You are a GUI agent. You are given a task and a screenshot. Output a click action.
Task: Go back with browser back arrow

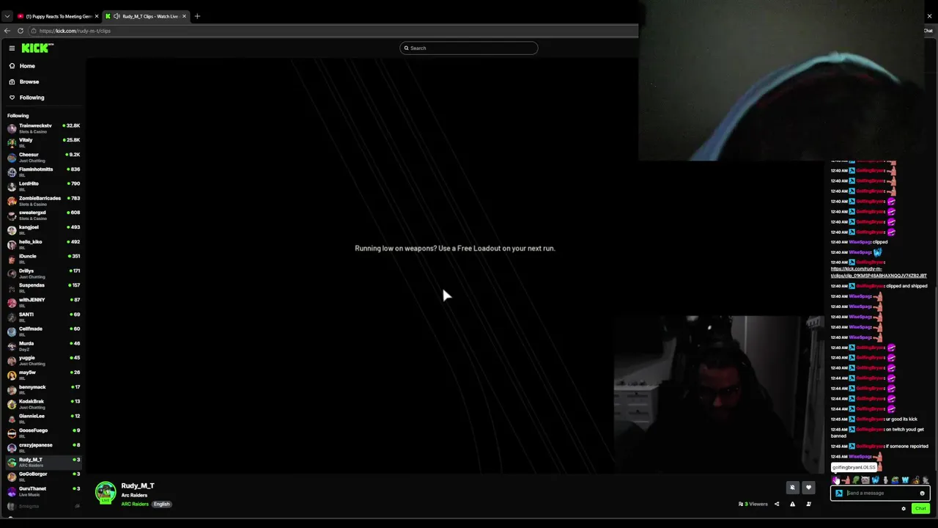[x=7, y=31]
